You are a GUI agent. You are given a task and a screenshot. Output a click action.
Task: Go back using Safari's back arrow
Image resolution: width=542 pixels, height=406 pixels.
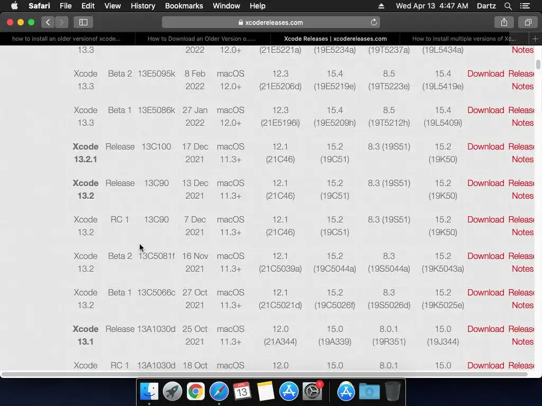(48, 22)
